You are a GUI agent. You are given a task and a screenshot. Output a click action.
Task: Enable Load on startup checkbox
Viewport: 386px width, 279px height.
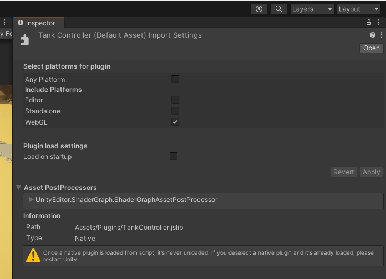point(173,156)
